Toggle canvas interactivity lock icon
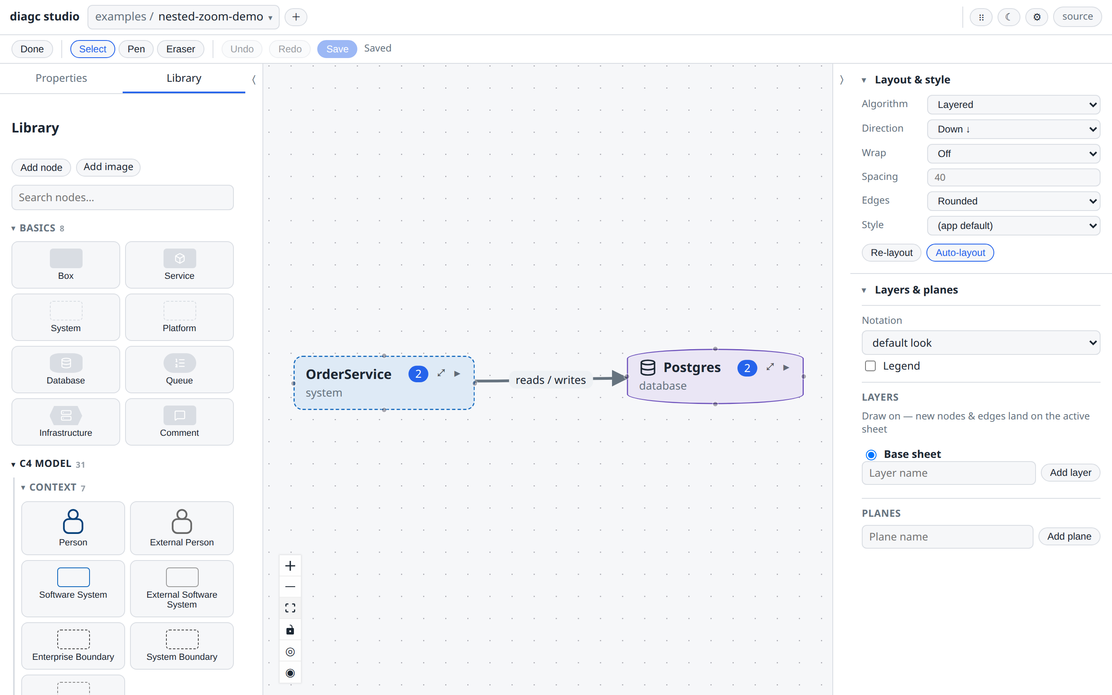This screenshot has width=1112, height=695. 290,630
